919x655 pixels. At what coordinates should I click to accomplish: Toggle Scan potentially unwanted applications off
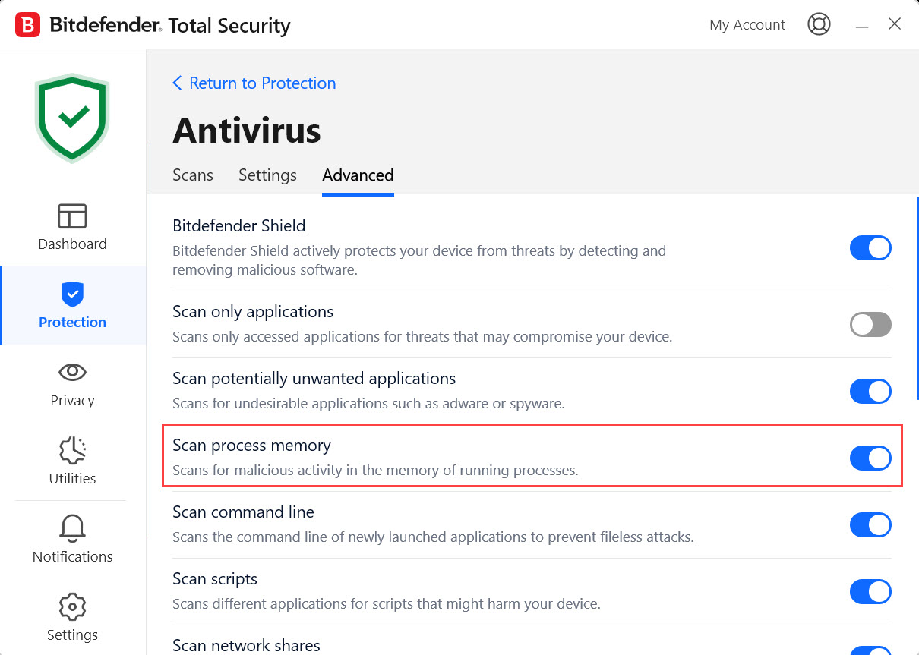[x=870, y=392]
